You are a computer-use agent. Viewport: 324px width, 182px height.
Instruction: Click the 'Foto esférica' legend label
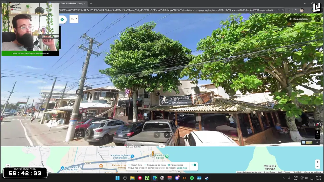coord(177,165)
